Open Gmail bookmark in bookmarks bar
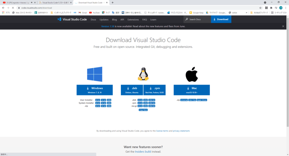 pyautogui.click(x=82, y=13)
